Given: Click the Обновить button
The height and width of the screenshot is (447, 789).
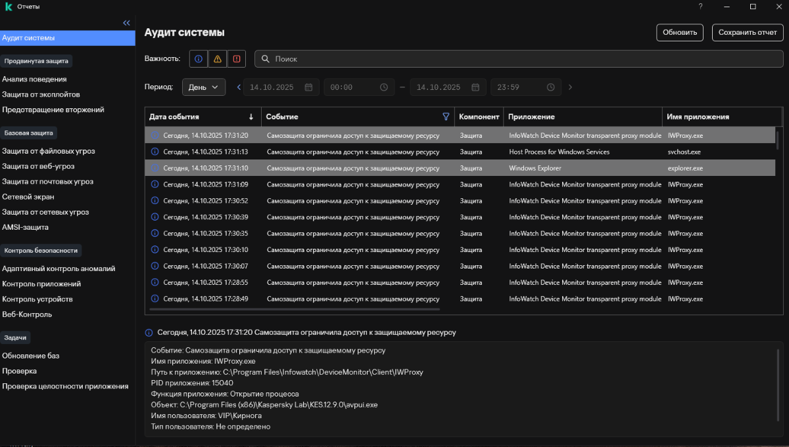Looking at the screenshot, I should 680,32.
